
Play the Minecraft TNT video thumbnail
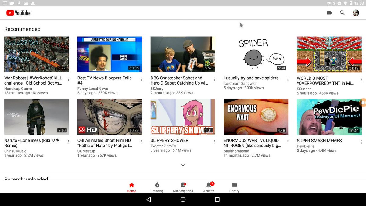pyautogui.click(x=329, y=54)
